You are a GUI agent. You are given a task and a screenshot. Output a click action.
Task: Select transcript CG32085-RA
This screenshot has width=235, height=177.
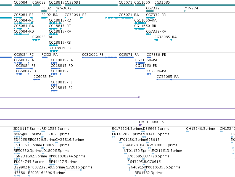pos(165,37)
